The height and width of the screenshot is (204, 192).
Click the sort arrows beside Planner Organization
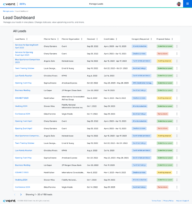82,39
